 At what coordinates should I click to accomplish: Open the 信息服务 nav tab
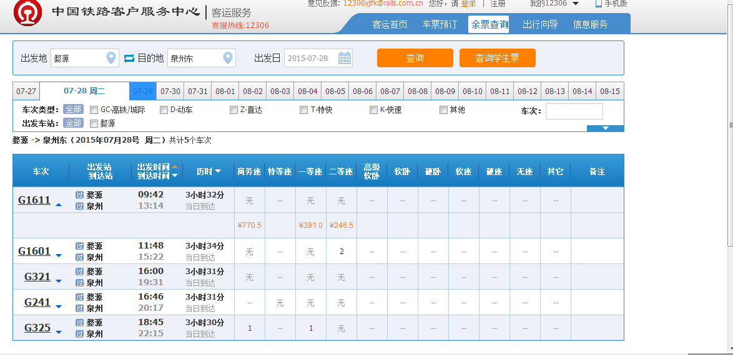[x=591, y=25]
